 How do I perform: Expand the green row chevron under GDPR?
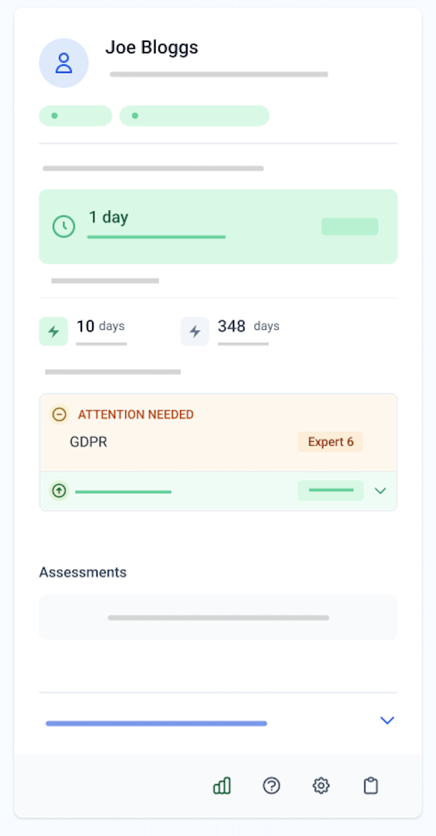(x=380, y=490)
